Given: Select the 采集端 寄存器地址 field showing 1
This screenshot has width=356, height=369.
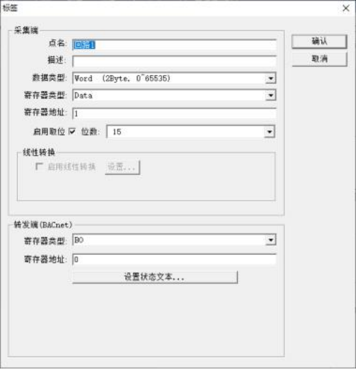Looking at the screenshot, I should [x=174, y=113].
